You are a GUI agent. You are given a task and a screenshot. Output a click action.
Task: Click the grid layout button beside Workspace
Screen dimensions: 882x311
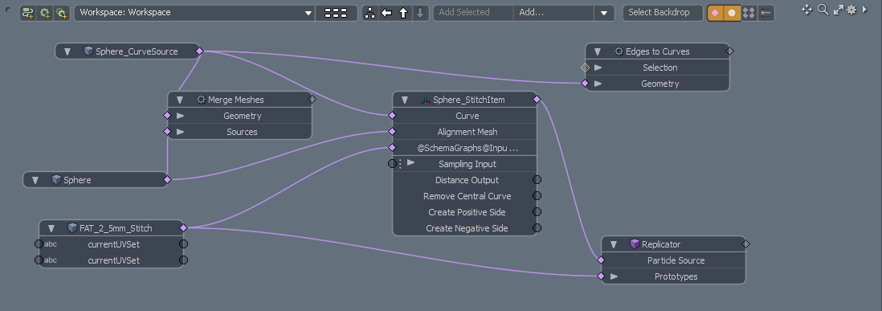[x=336, y=12]
